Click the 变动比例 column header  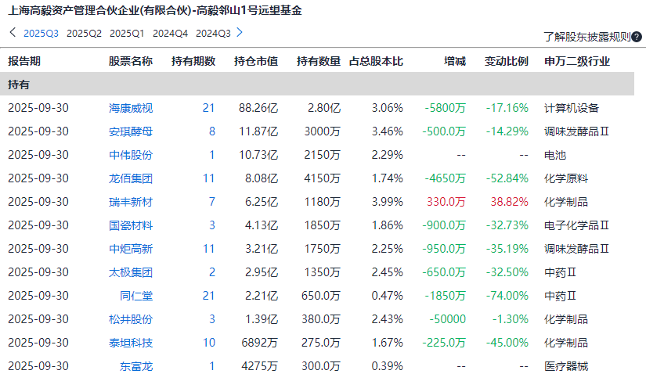[x=507, y=61]
